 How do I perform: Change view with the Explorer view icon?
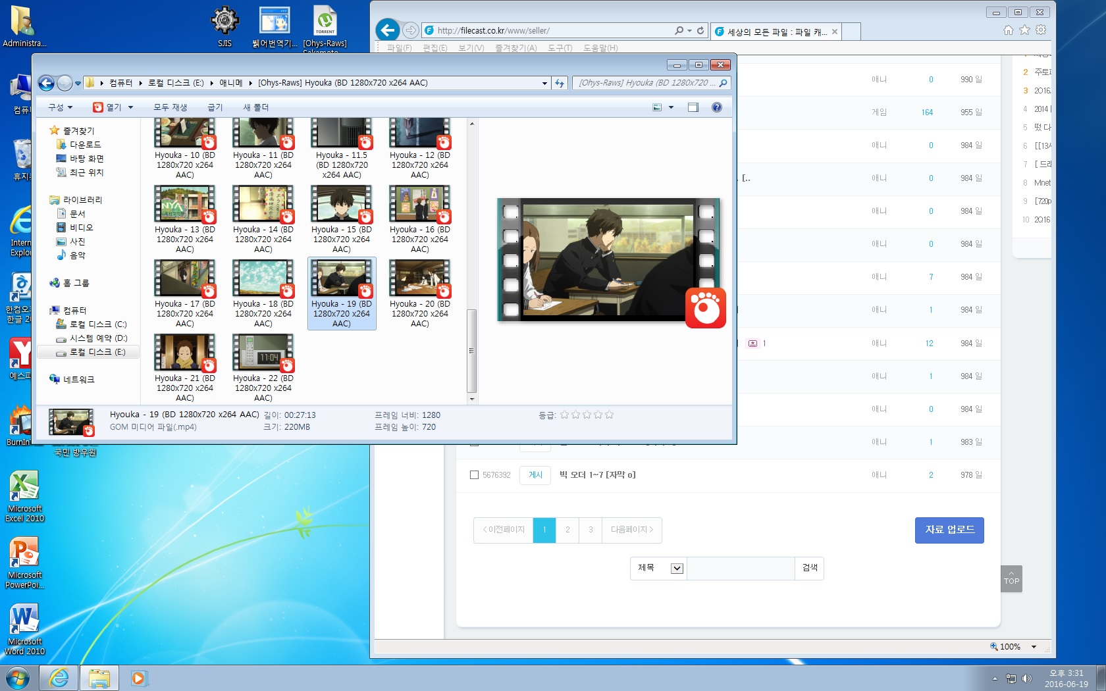[x=657, y=107]
